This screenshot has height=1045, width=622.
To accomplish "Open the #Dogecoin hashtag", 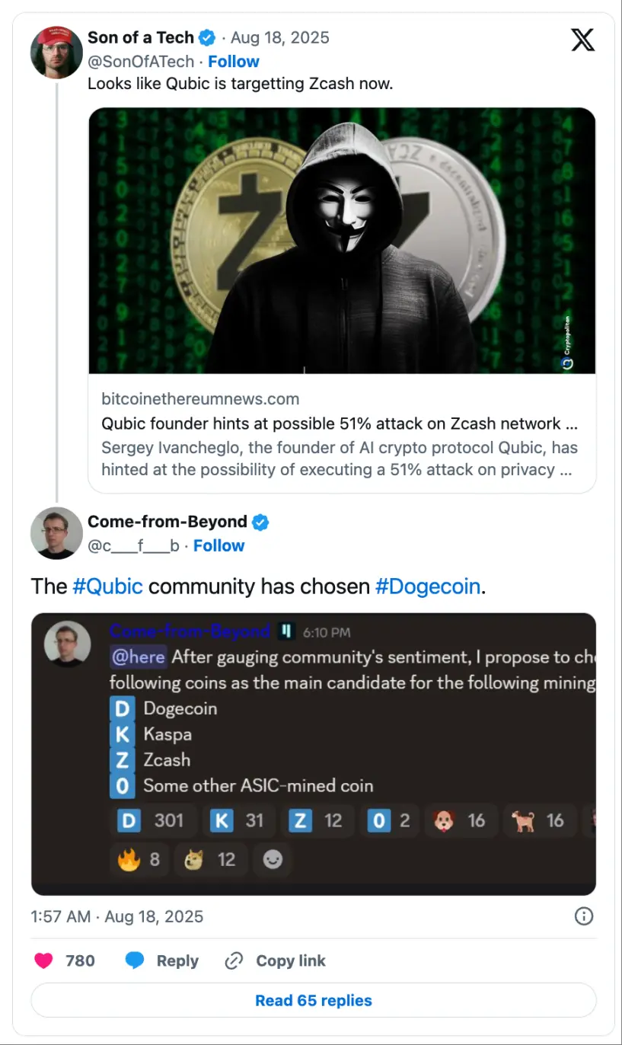I will pyautogui.click(x=428, y=586).
